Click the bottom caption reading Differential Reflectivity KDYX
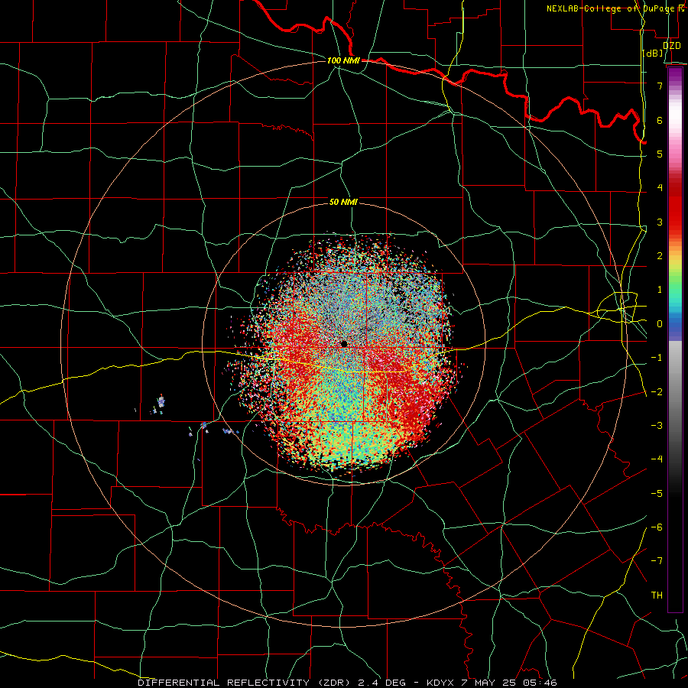This screenshot has height=688, width=688. point(347,683)
